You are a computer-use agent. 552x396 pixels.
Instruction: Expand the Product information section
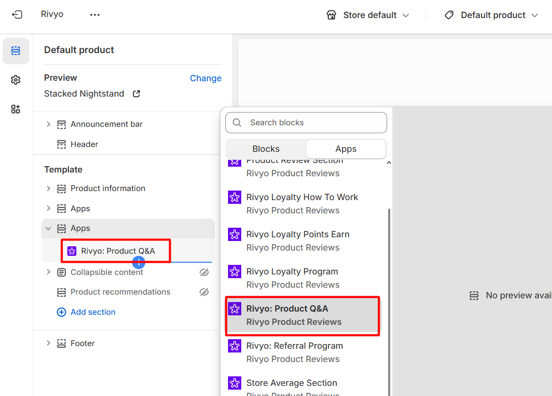(x=48, y=188)
